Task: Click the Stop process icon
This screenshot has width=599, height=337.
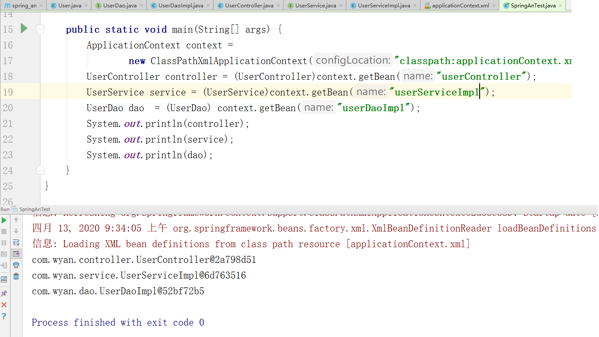Action: pyautogui.click(x=4, y=231)
